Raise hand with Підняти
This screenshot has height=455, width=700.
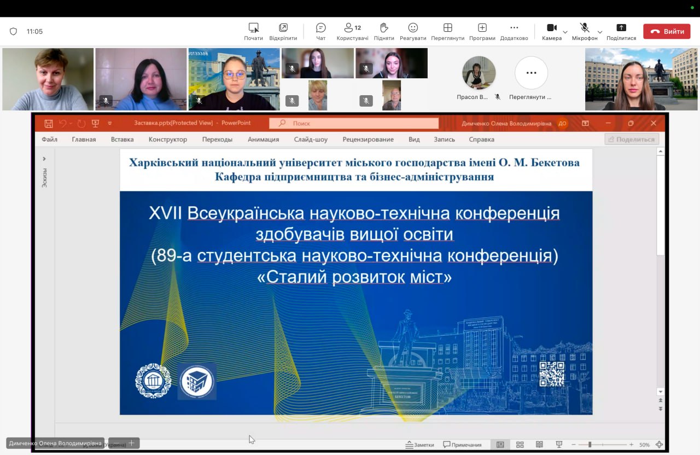pyautogui.click(x=384, y=32)
